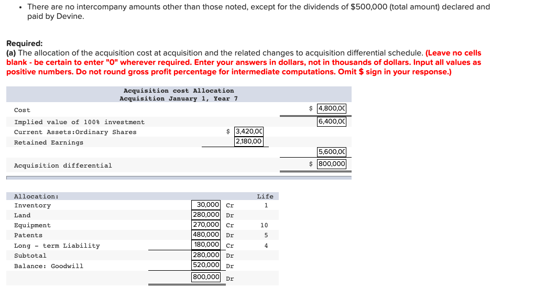Click the 'Cost' row label
Viewport: 535px width, 288px height.
22,110
